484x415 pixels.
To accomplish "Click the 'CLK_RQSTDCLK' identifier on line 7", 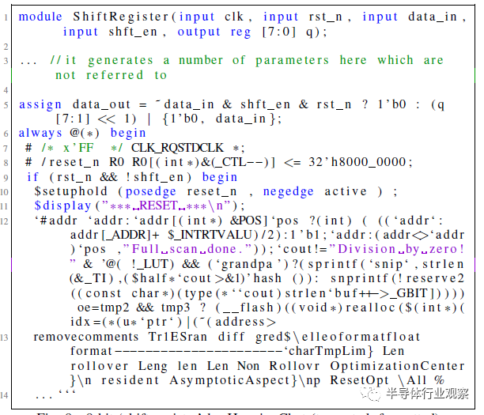I will (x=177, y=148).
